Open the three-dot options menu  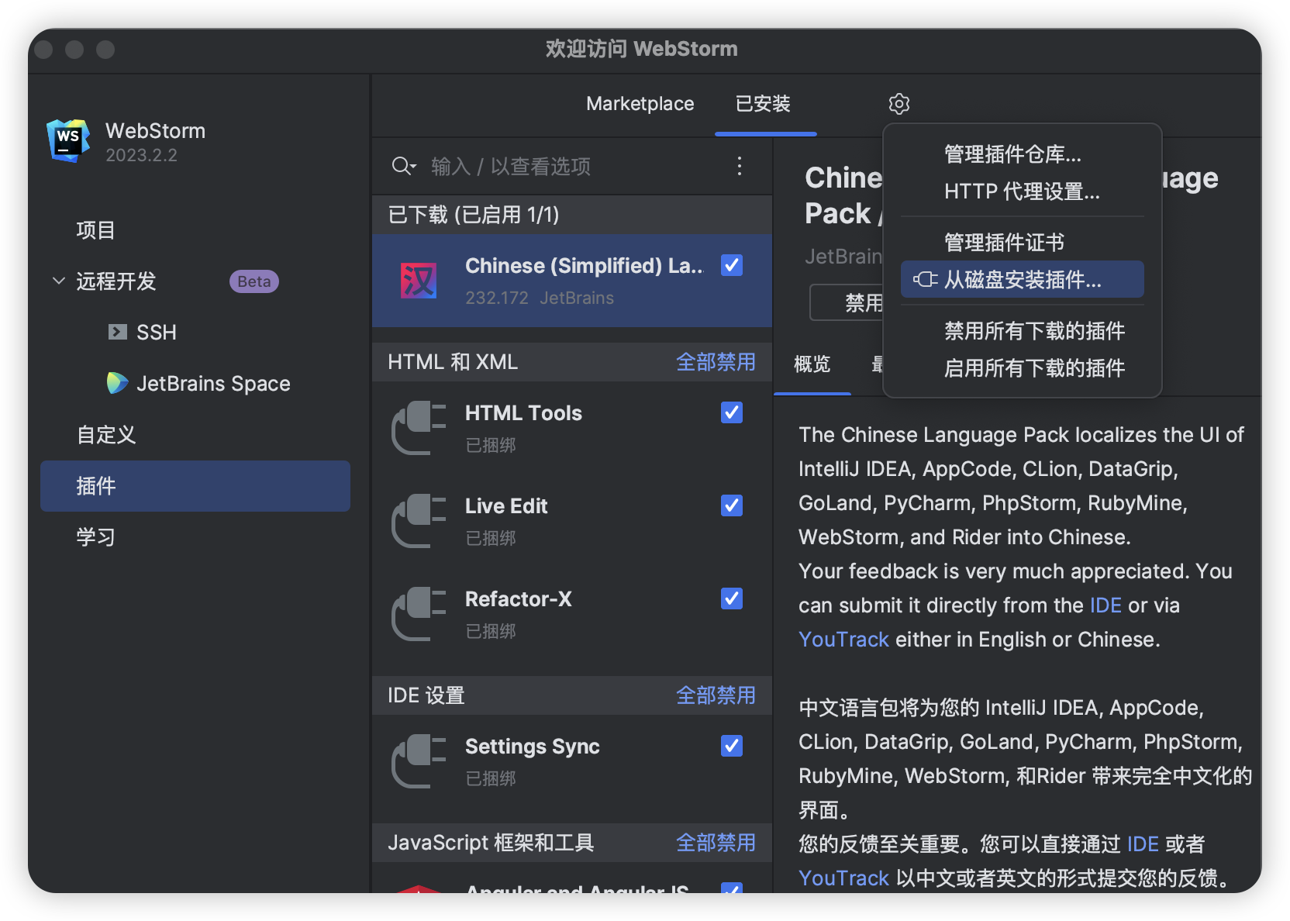[740, 166]
